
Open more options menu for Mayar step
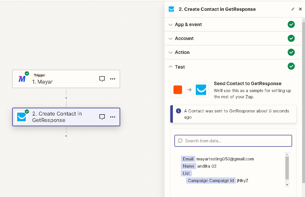click(113, 79)
